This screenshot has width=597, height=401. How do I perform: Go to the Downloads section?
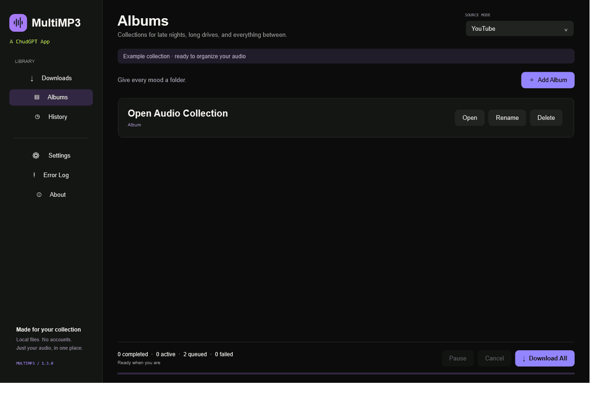(51, 78)
